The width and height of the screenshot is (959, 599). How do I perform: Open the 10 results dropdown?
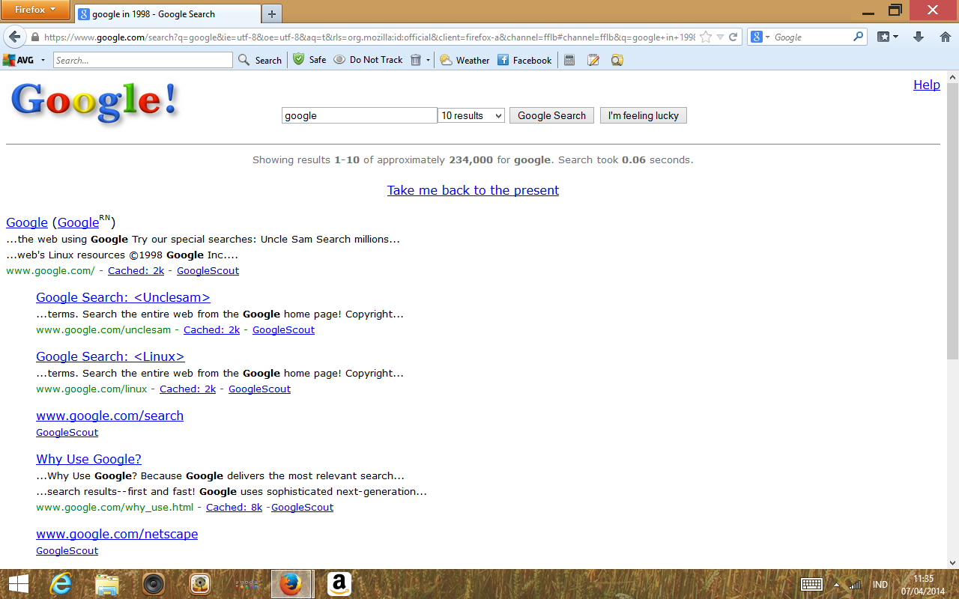pyautogui.click(x=471, y=115)
